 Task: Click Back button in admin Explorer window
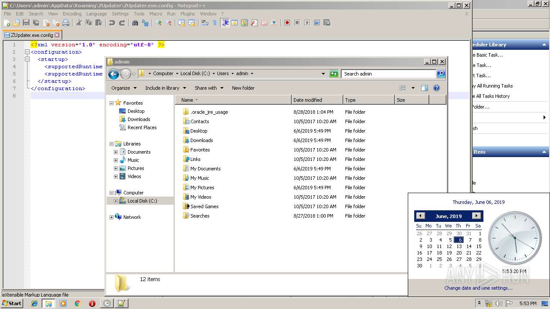[113, 74]
